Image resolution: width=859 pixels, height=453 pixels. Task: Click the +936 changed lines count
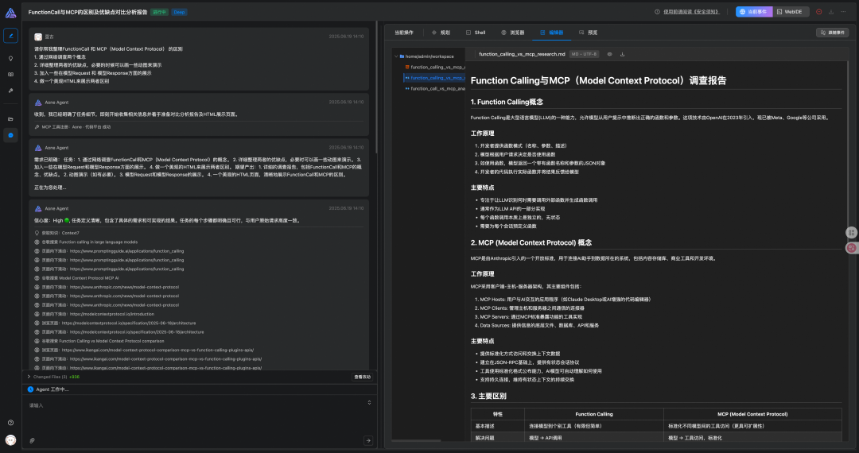point(75,377)
